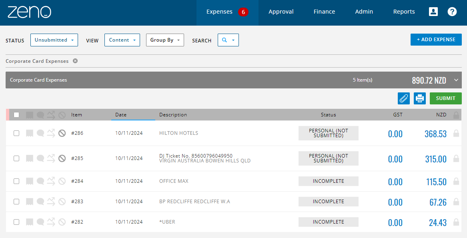Click the receipt icon for item #285
This screenshot has height=238, width=467.
30,158
